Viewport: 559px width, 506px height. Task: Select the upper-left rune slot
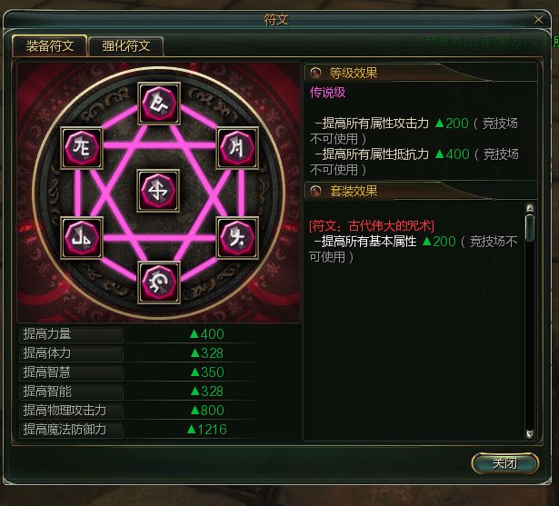click(x=82, y=147)
